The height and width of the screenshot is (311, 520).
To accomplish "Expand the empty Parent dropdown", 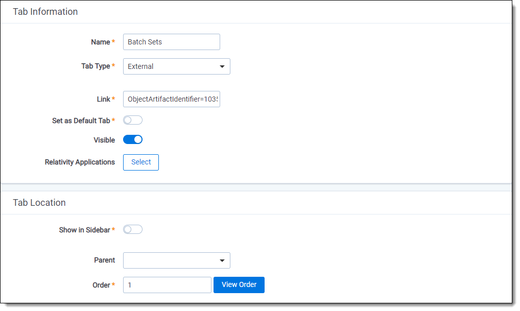I will (x=176, y=260).
